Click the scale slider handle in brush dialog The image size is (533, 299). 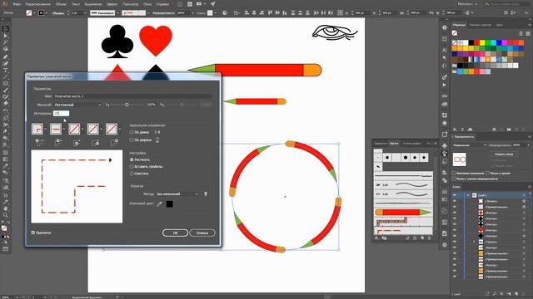pyautogui.click(x=127, y=105)
